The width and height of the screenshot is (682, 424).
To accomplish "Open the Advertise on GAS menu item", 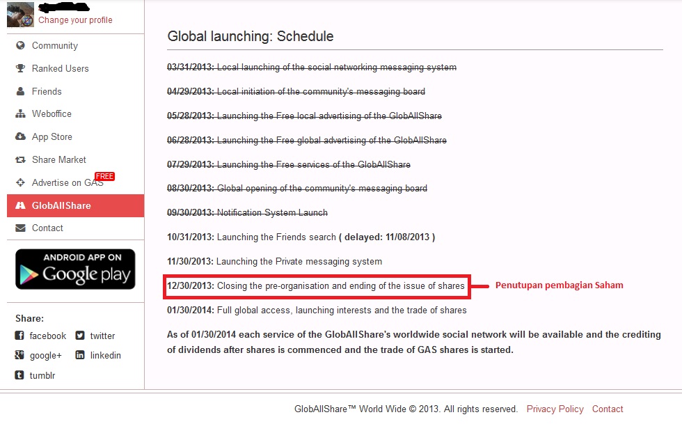I will [67, 183].
